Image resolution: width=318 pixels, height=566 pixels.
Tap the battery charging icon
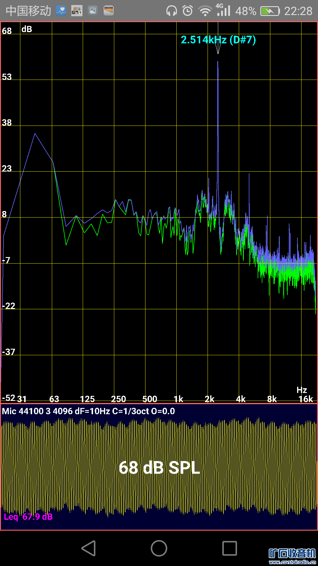[270, 11]
